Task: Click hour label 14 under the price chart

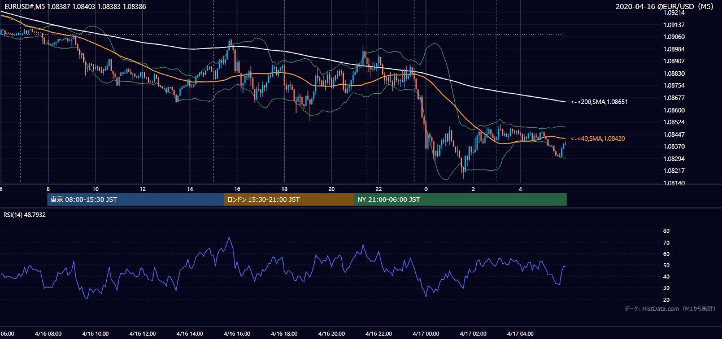Action: (190, 189)
